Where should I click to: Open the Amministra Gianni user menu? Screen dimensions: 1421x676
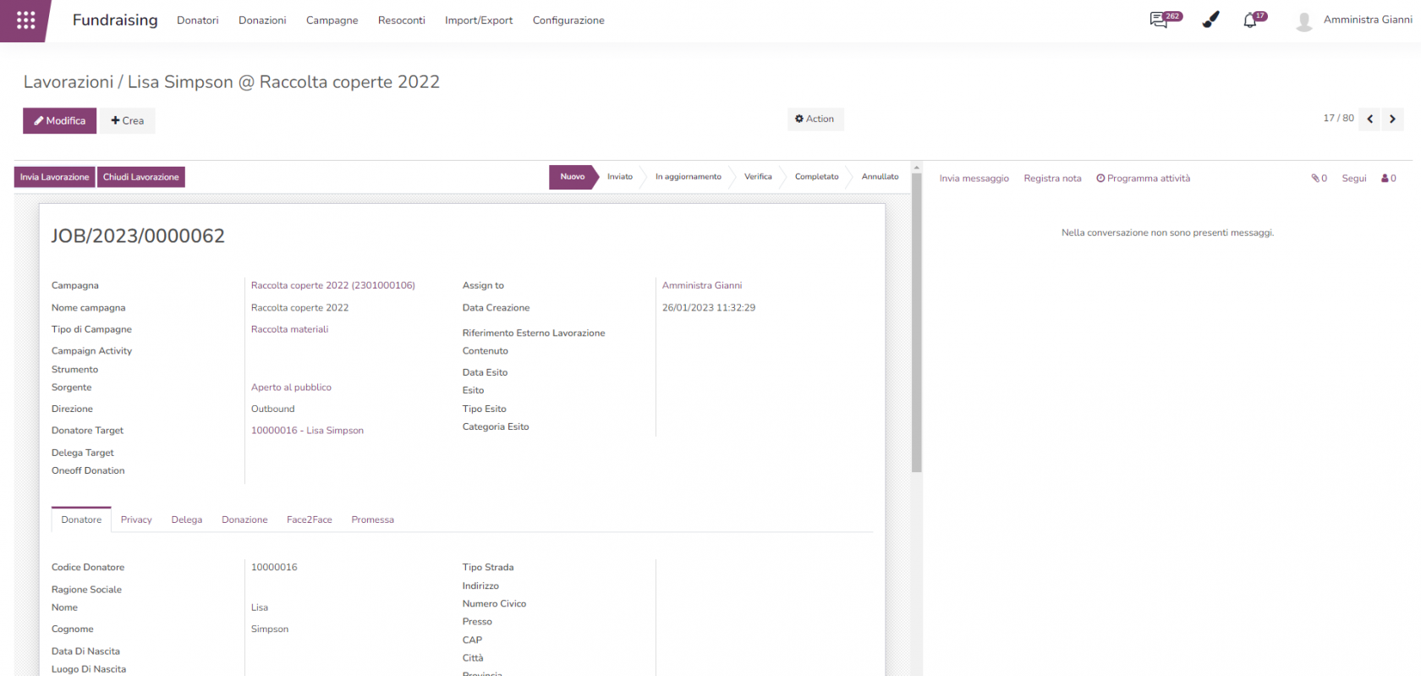tap(1355, 20)
